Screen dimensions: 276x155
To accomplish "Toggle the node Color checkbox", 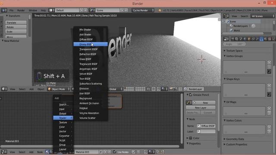I will tap(191, 138).
